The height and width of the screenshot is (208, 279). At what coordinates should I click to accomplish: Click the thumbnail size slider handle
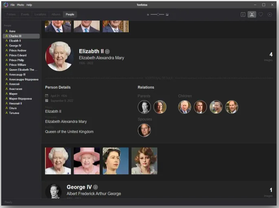tap(158, 15)
